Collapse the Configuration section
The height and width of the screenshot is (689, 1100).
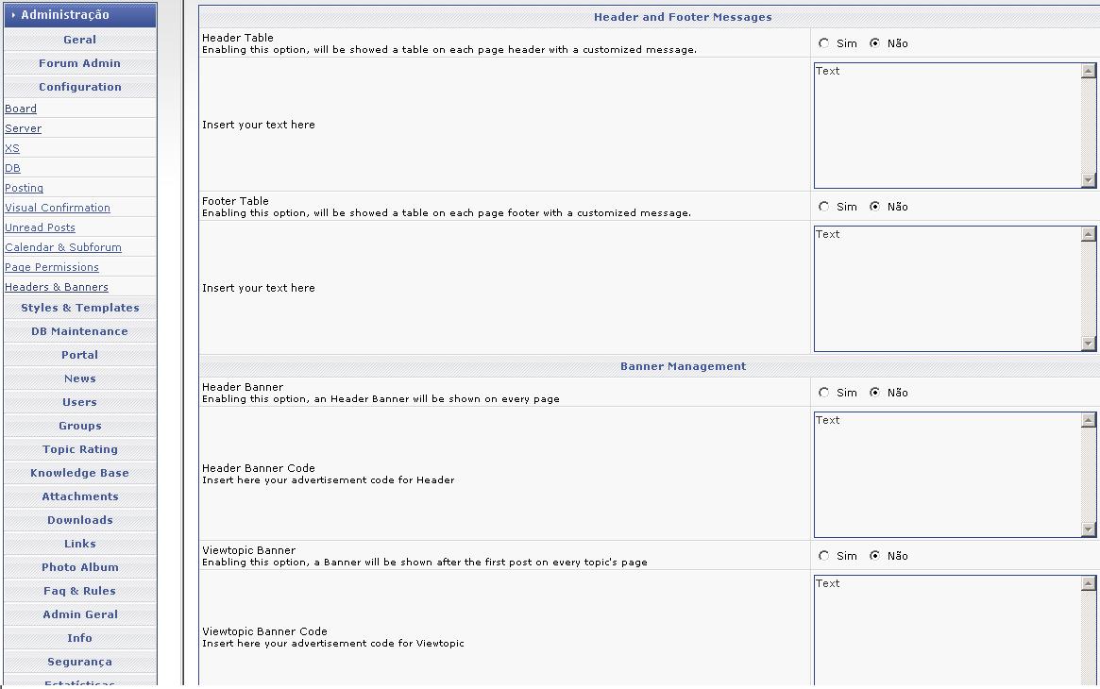80,87
